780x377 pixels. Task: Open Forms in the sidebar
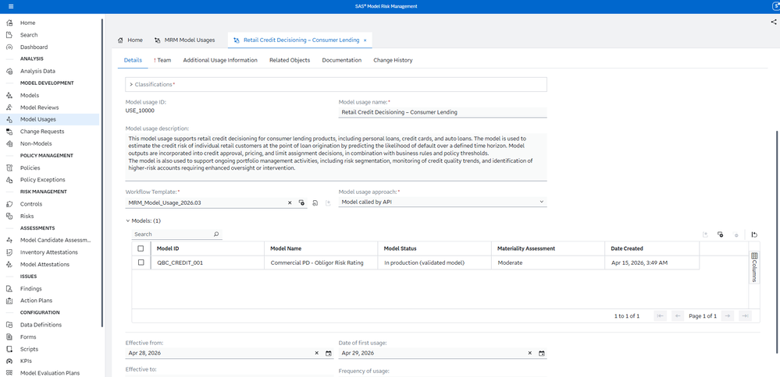coord(29,336)
